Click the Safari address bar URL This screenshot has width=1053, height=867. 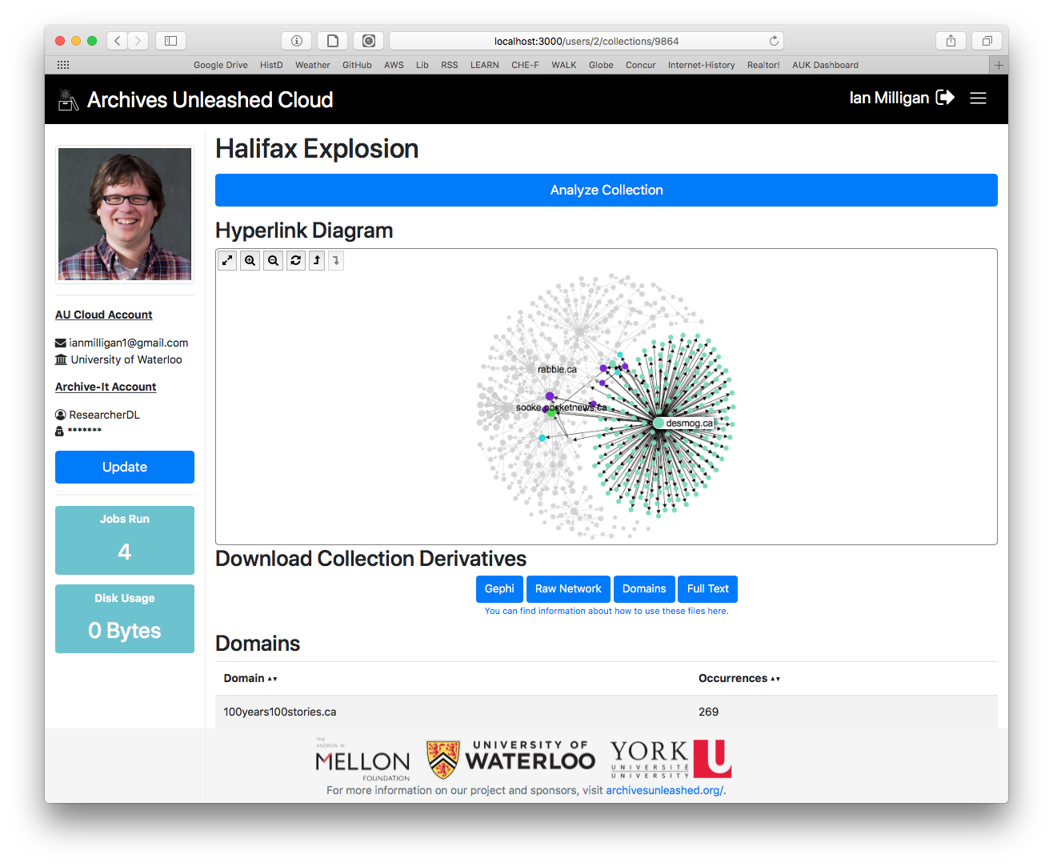coord(587,41)
